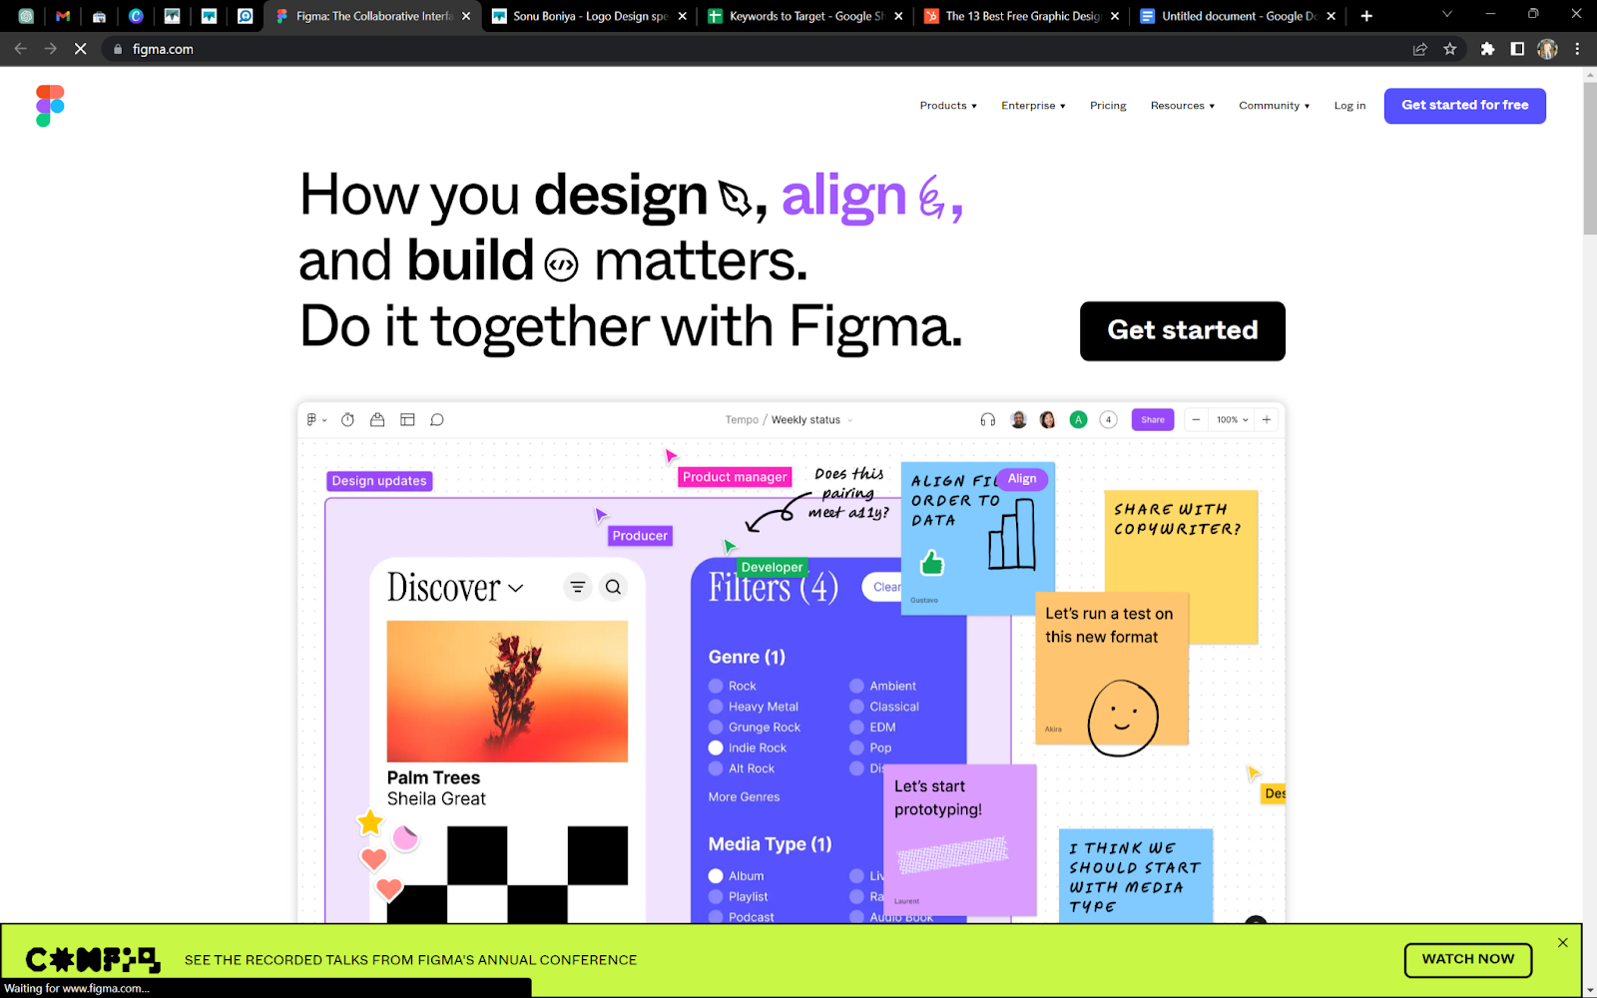Click the yellow star sticker
1597x998 pixels.
click(x=370, y=822)
